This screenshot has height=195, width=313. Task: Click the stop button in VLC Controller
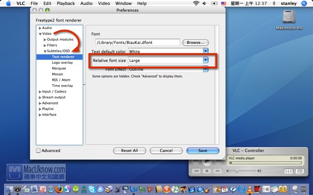(x=207, y=171)
